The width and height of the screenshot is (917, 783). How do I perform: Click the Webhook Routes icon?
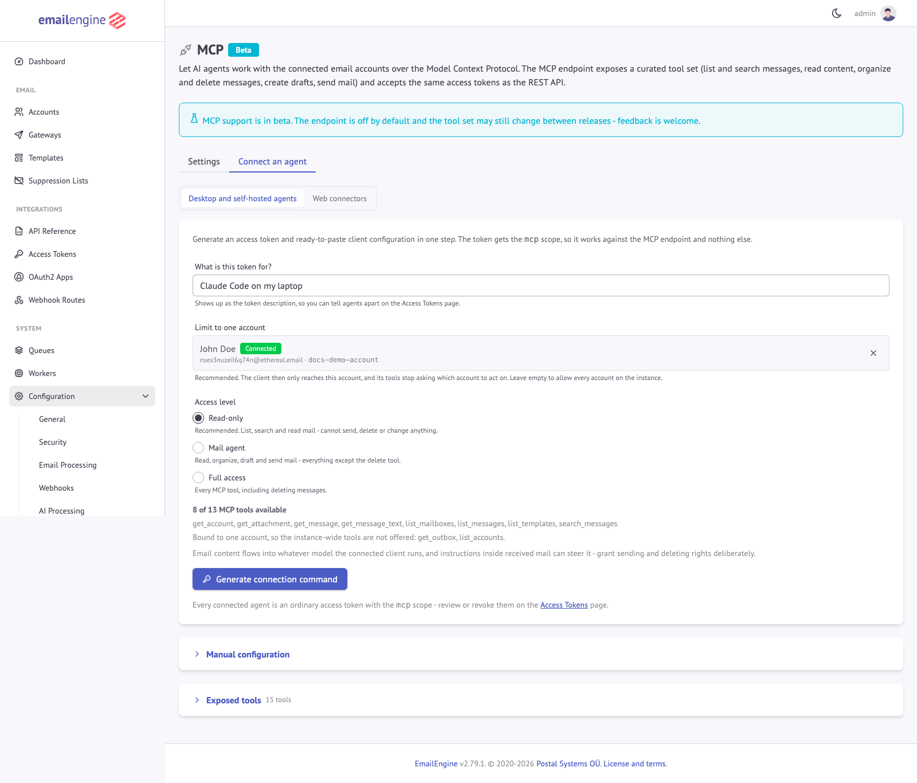(x=19, y=300)
